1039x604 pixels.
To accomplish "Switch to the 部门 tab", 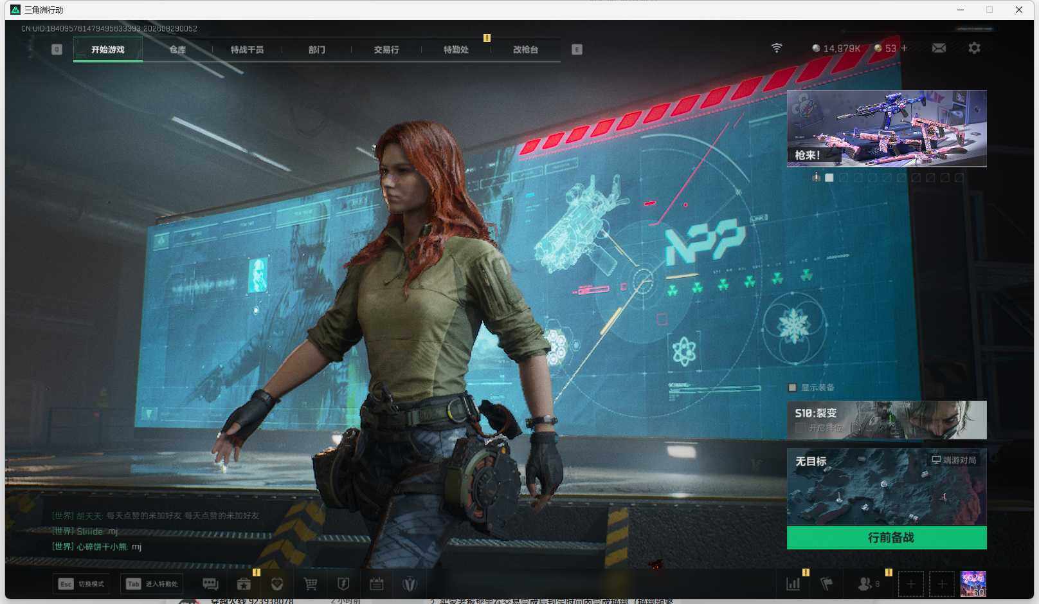I will pos(316,50).
